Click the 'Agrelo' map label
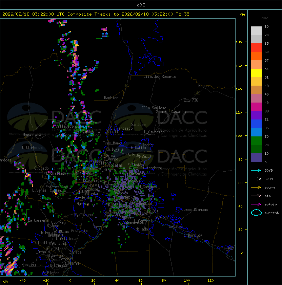 (x=83, y=203)
